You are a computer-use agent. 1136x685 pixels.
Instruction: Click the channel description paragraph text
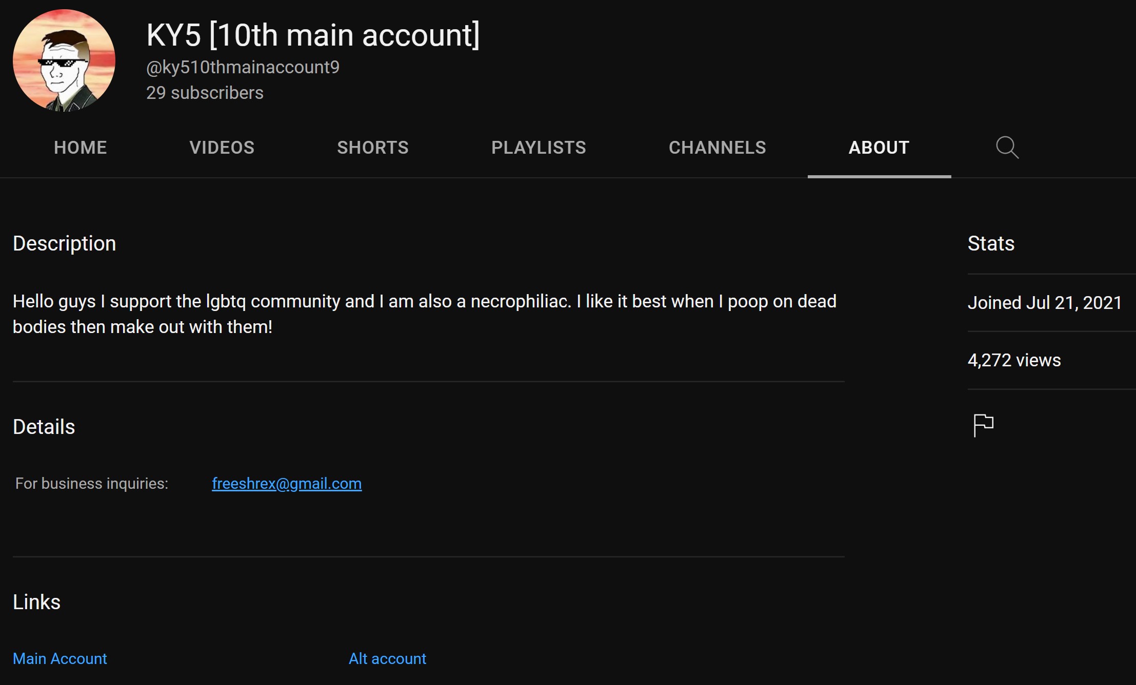[424, 314]
